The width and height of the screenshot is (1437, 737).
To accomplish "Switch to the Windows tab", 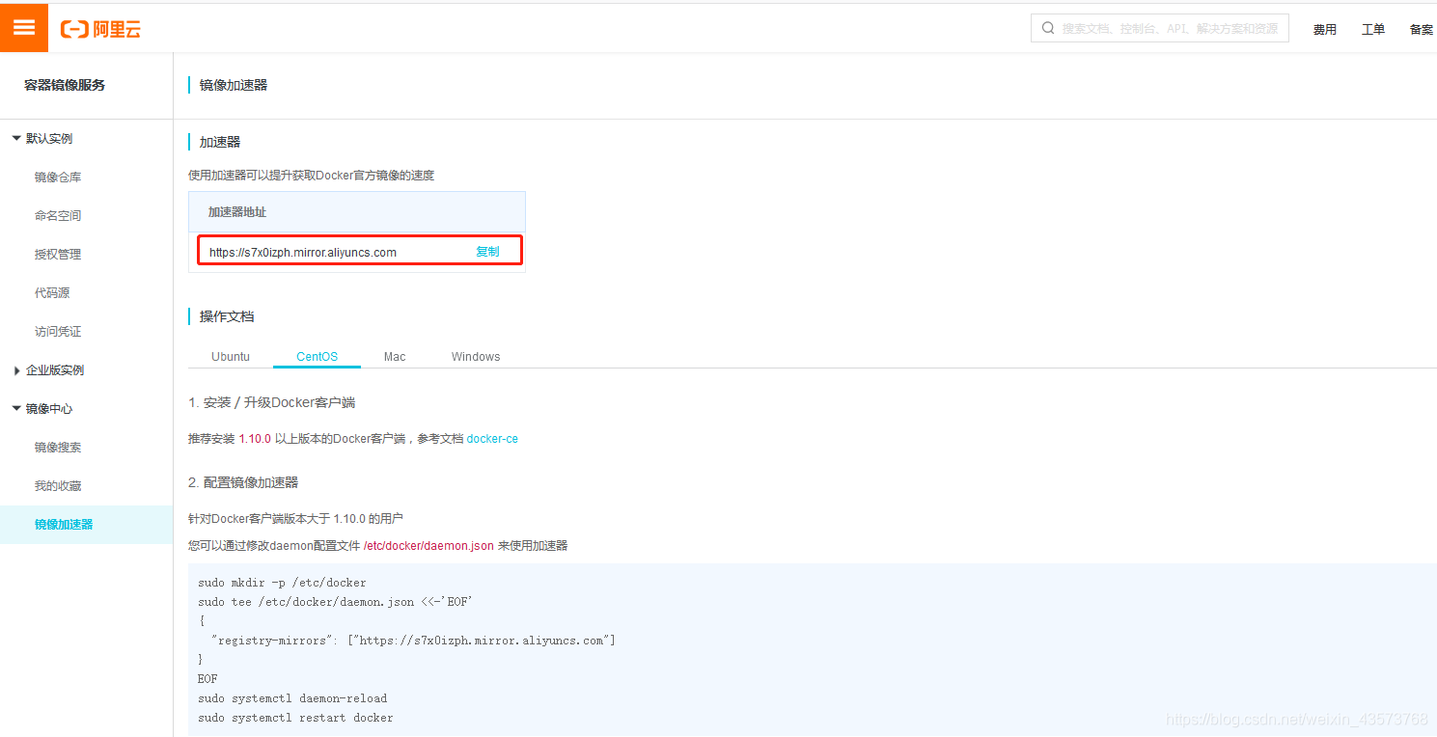I will pos(476,357).
